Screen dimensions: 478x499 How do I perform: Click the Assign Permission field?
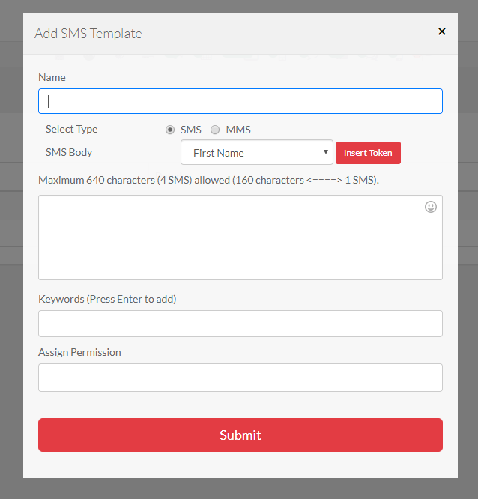pyautogui.click(x=240, y=378)
